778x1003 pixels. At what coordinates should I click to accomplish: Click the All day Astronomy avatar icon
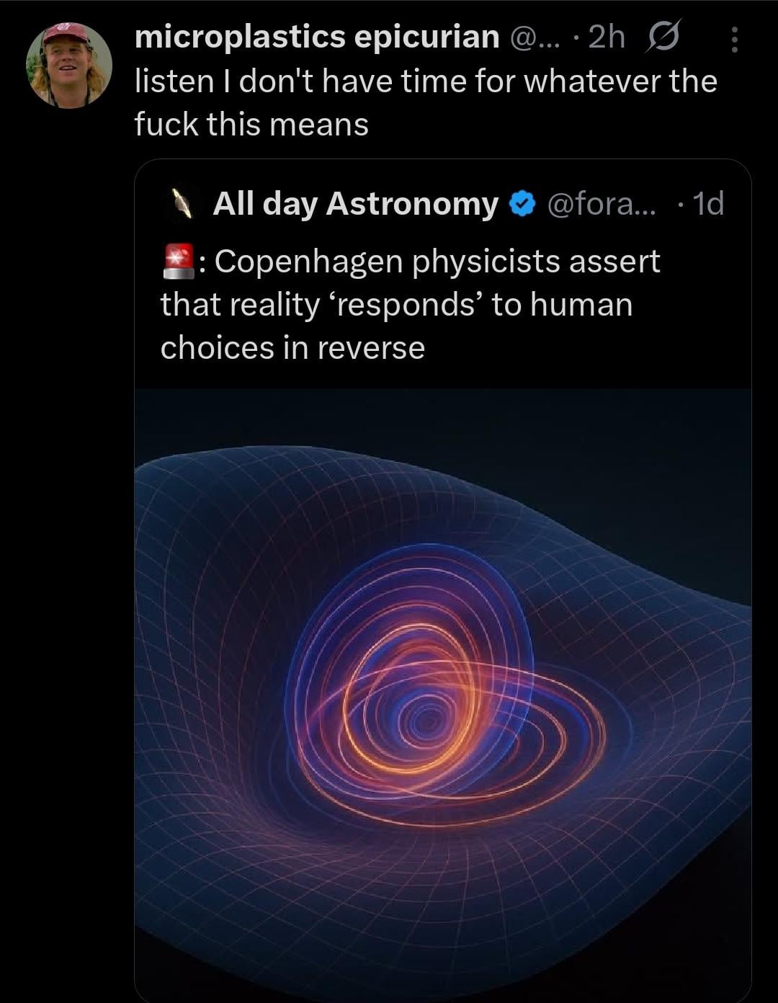click(x=184, y=204)
